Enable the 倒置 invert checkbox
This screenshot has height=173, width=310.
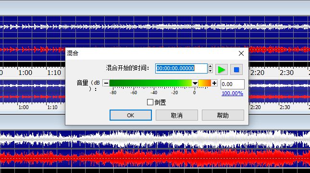pyautogui.click(x=150, y=102)
